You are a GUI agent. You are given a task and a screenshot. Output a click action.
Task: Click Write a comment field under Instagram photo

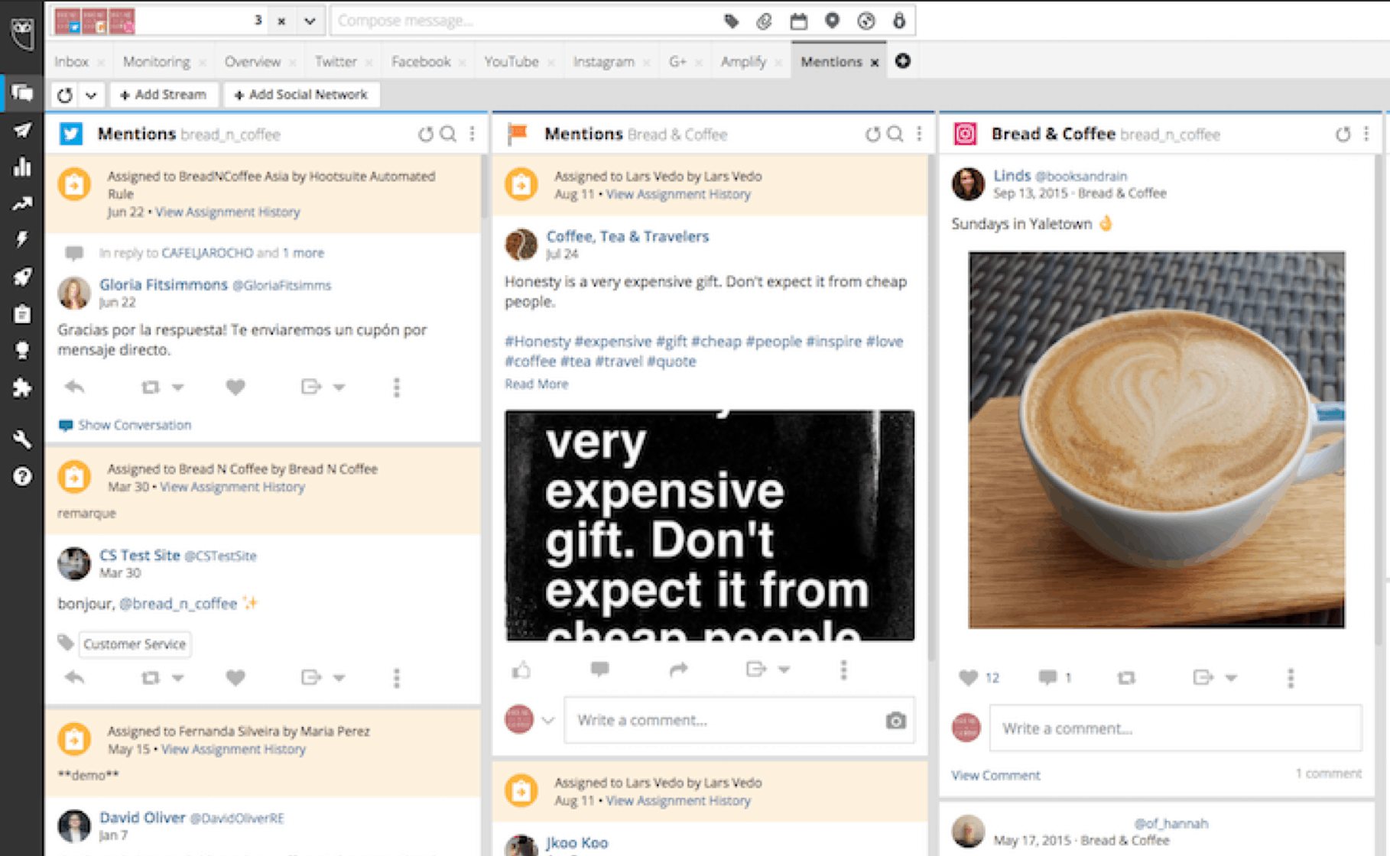point(1175,728)
